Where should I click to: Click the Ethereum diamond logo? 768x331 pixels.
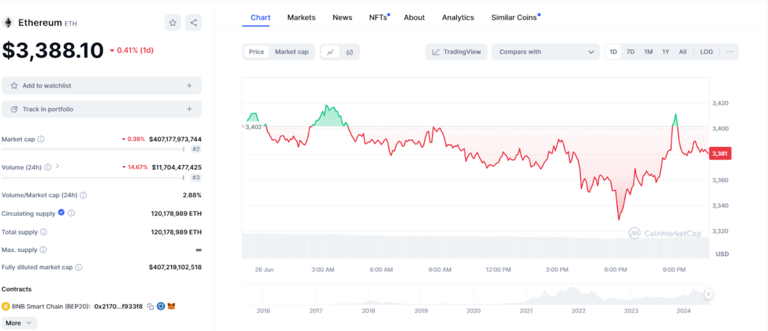pos(8,22)
